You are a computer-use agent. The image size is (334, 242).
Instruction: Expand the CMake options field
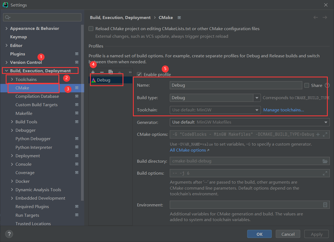tap(325, 134)
